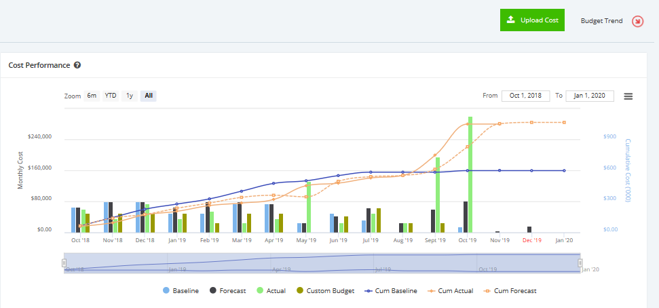659x308 pixels.
Task: Open the chart hamburger menu
Action: pos(628,96)
